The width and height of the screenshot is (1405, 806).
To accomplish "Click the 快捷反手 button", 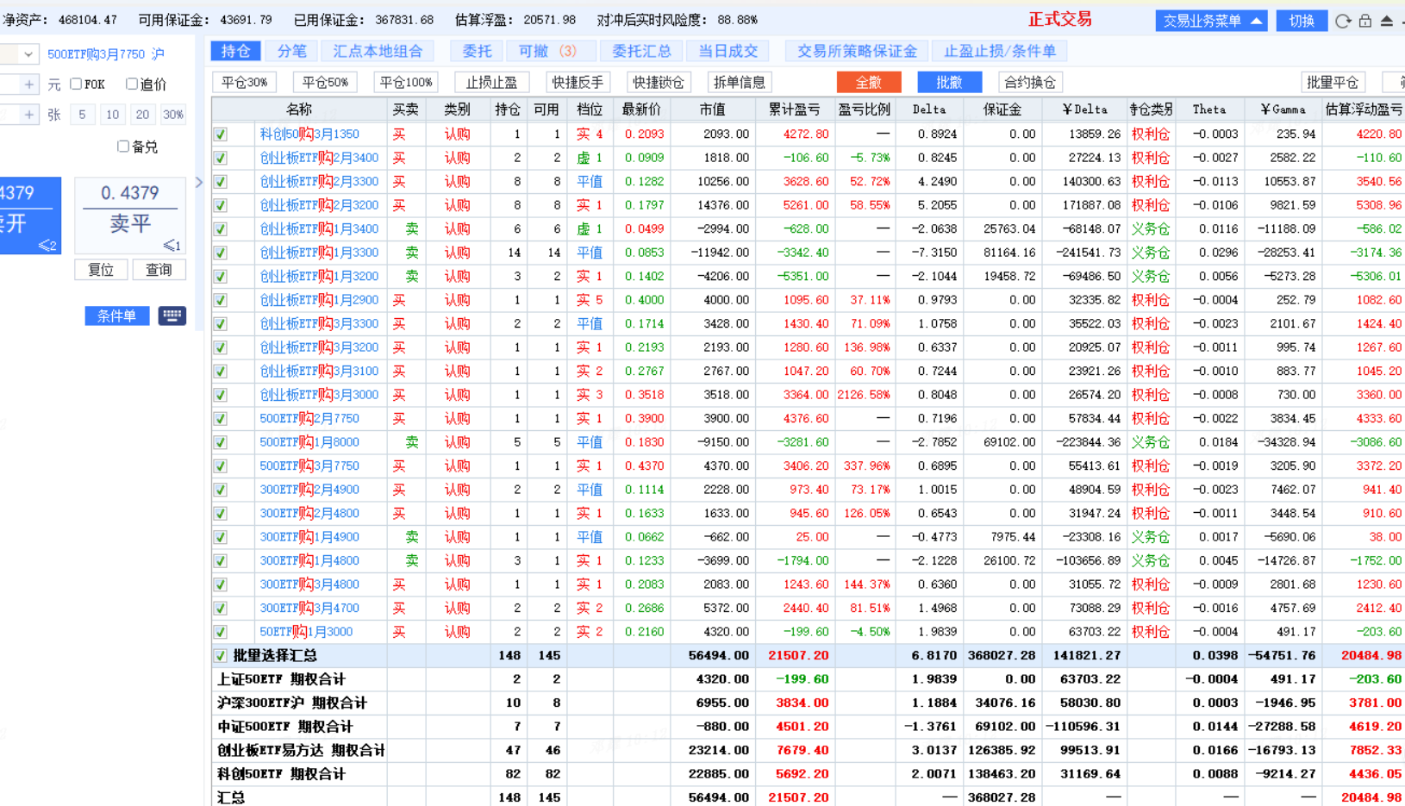I will click(x=578, y=83).
